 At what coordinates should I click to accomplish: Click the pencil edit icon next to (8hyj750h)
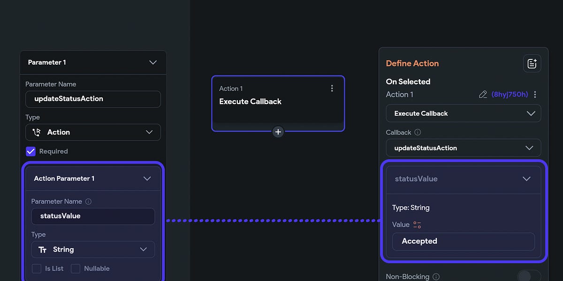[x=484, y=94]
